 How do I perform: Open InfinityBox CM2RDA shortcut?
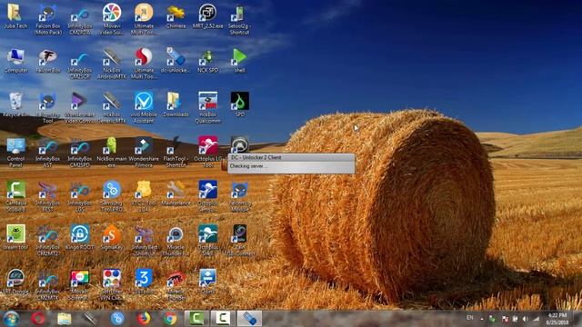click(80, 19)
